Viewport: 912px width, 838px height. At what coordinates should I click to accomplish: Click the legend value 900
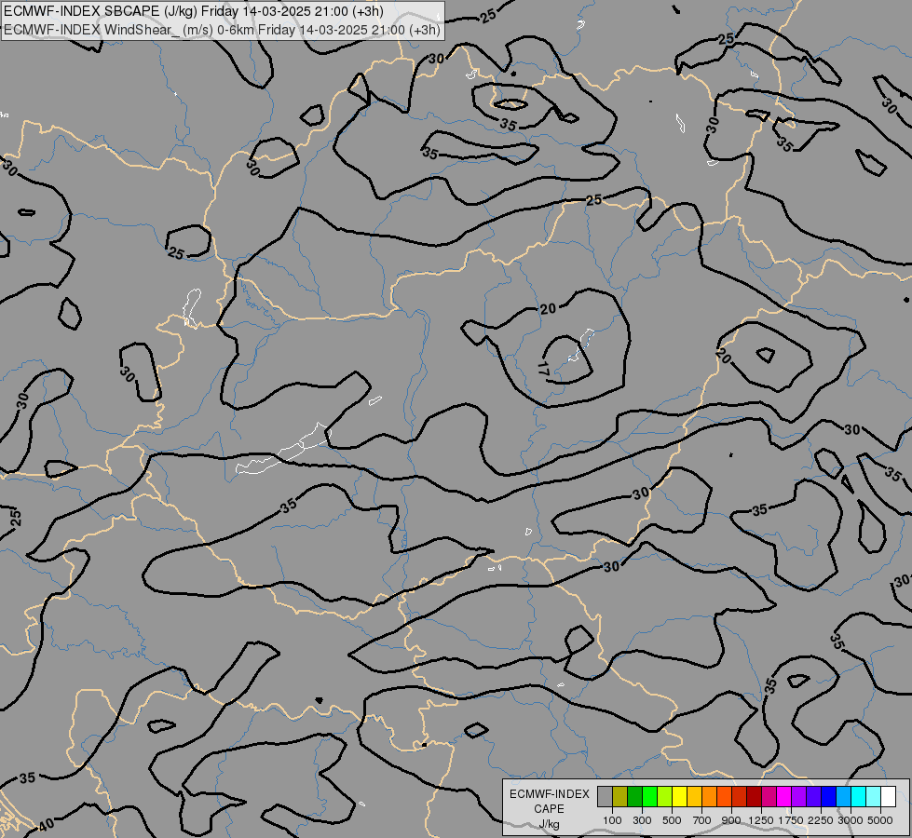pyautogui.click(x=731, y=820)
